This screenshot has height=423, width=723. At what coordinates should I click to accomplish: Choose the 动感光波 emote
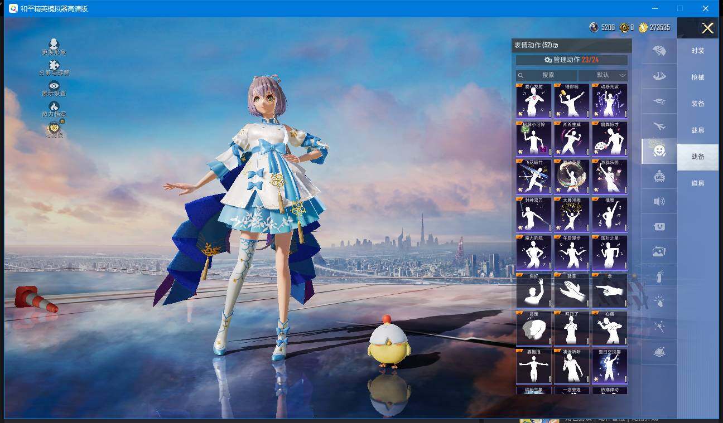click(x=610, y=101)
